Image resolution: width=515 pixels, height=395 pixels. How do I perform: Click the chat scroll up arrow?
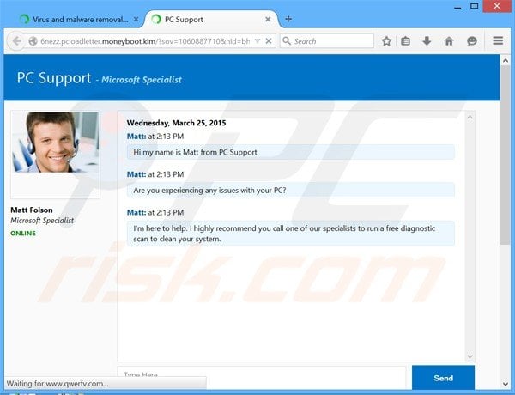(470, 117)
